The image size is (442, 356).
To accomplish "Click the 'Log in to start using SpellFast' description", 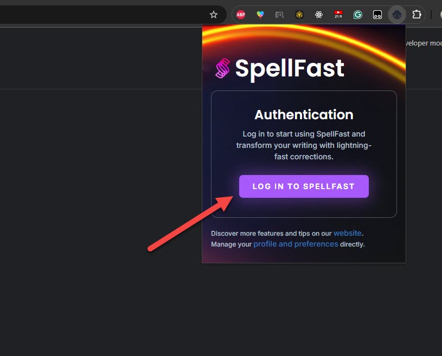I will pyautogui.click(x=304, y=145).
